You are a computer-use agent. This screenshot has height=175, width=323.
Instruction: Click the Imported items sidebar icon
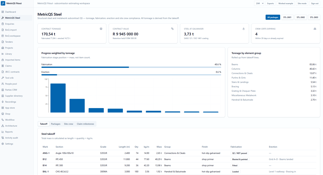[3, 60]
